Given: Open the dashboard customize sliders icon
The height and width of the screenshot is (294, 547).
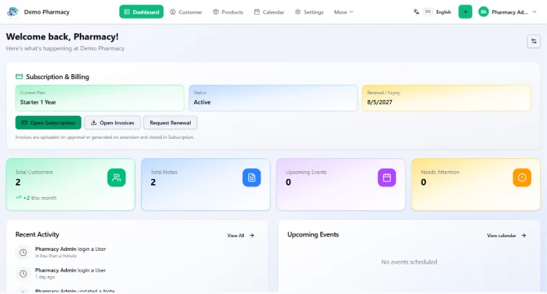Looking at the screenshot, I should 533,42.
